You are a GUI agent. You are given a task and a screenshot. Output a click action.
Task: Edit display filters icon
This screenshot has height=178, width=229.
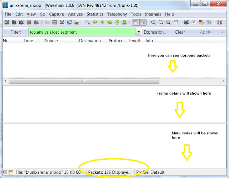(x=194, y=22)
